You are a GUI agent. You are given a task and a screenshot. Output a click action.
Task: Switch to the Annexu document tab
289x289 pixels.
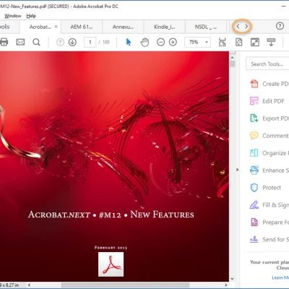tap(123, 27)
